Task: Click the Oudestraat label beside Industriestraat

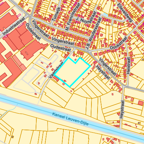Action: [33, 32]
